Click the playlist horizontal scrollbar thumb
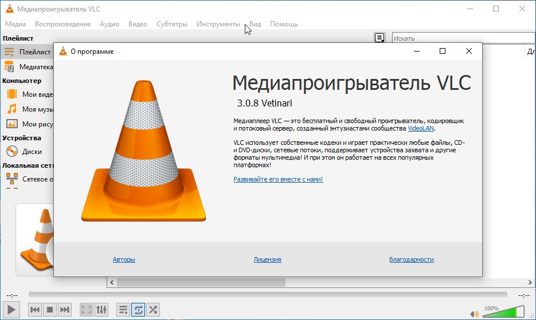This screenshot has width=536, height=320. 201,282
